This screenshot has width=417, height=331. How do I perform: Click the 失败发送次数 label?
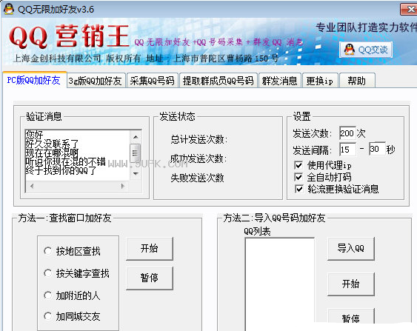(197, 178)
